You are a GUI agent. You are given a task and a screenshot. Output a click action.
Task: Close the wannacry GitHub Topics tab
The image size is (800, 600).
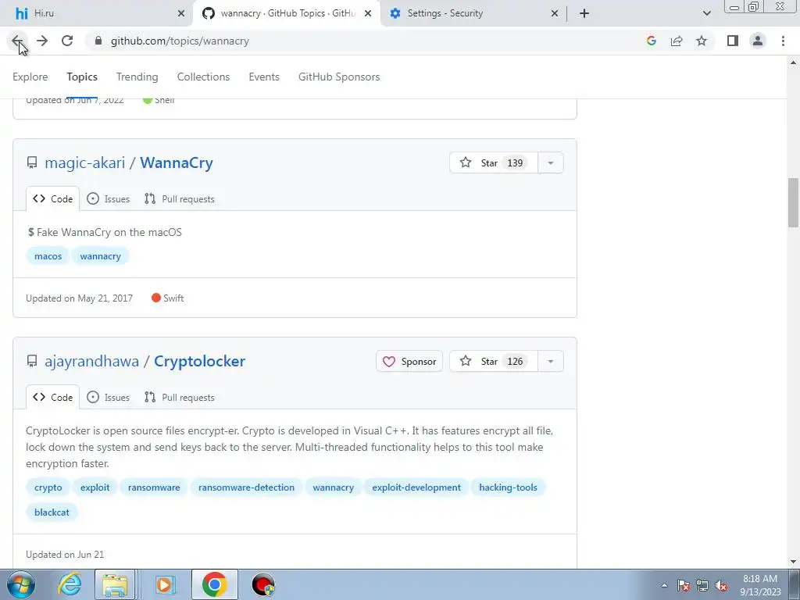(368, 14)
